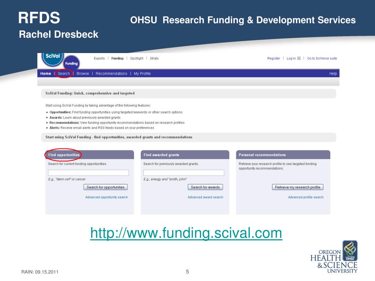This screenshot has width=375, height=281.
Task: Open Search in the navigation bar
Action: click(64, 74)
